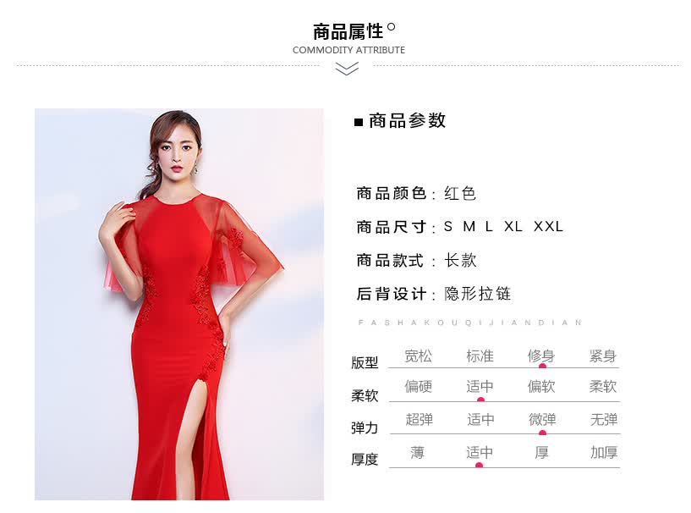
Task: Click the 商品属性 heading
Action: 348,32
